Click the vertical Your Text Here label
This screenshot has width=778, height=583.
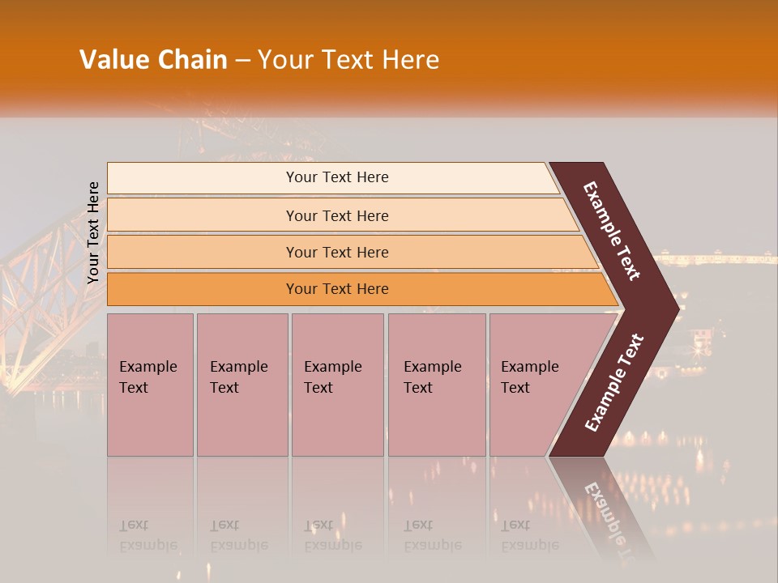tap(92, 232)
